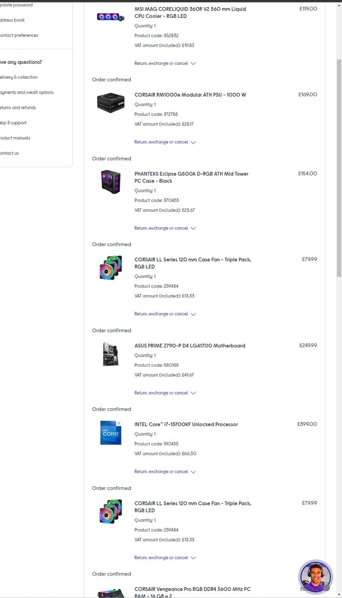Open MSI MAG CORELIQUID 360R V2 product title
Viewport: 342px width, 598px height.
click(190, 12)
